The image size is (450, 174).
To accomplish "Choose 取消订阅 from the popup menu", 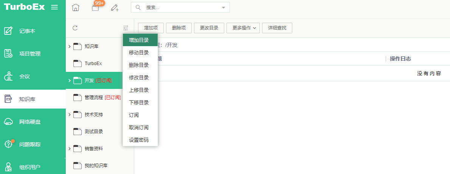I will [x=140, y=127].
